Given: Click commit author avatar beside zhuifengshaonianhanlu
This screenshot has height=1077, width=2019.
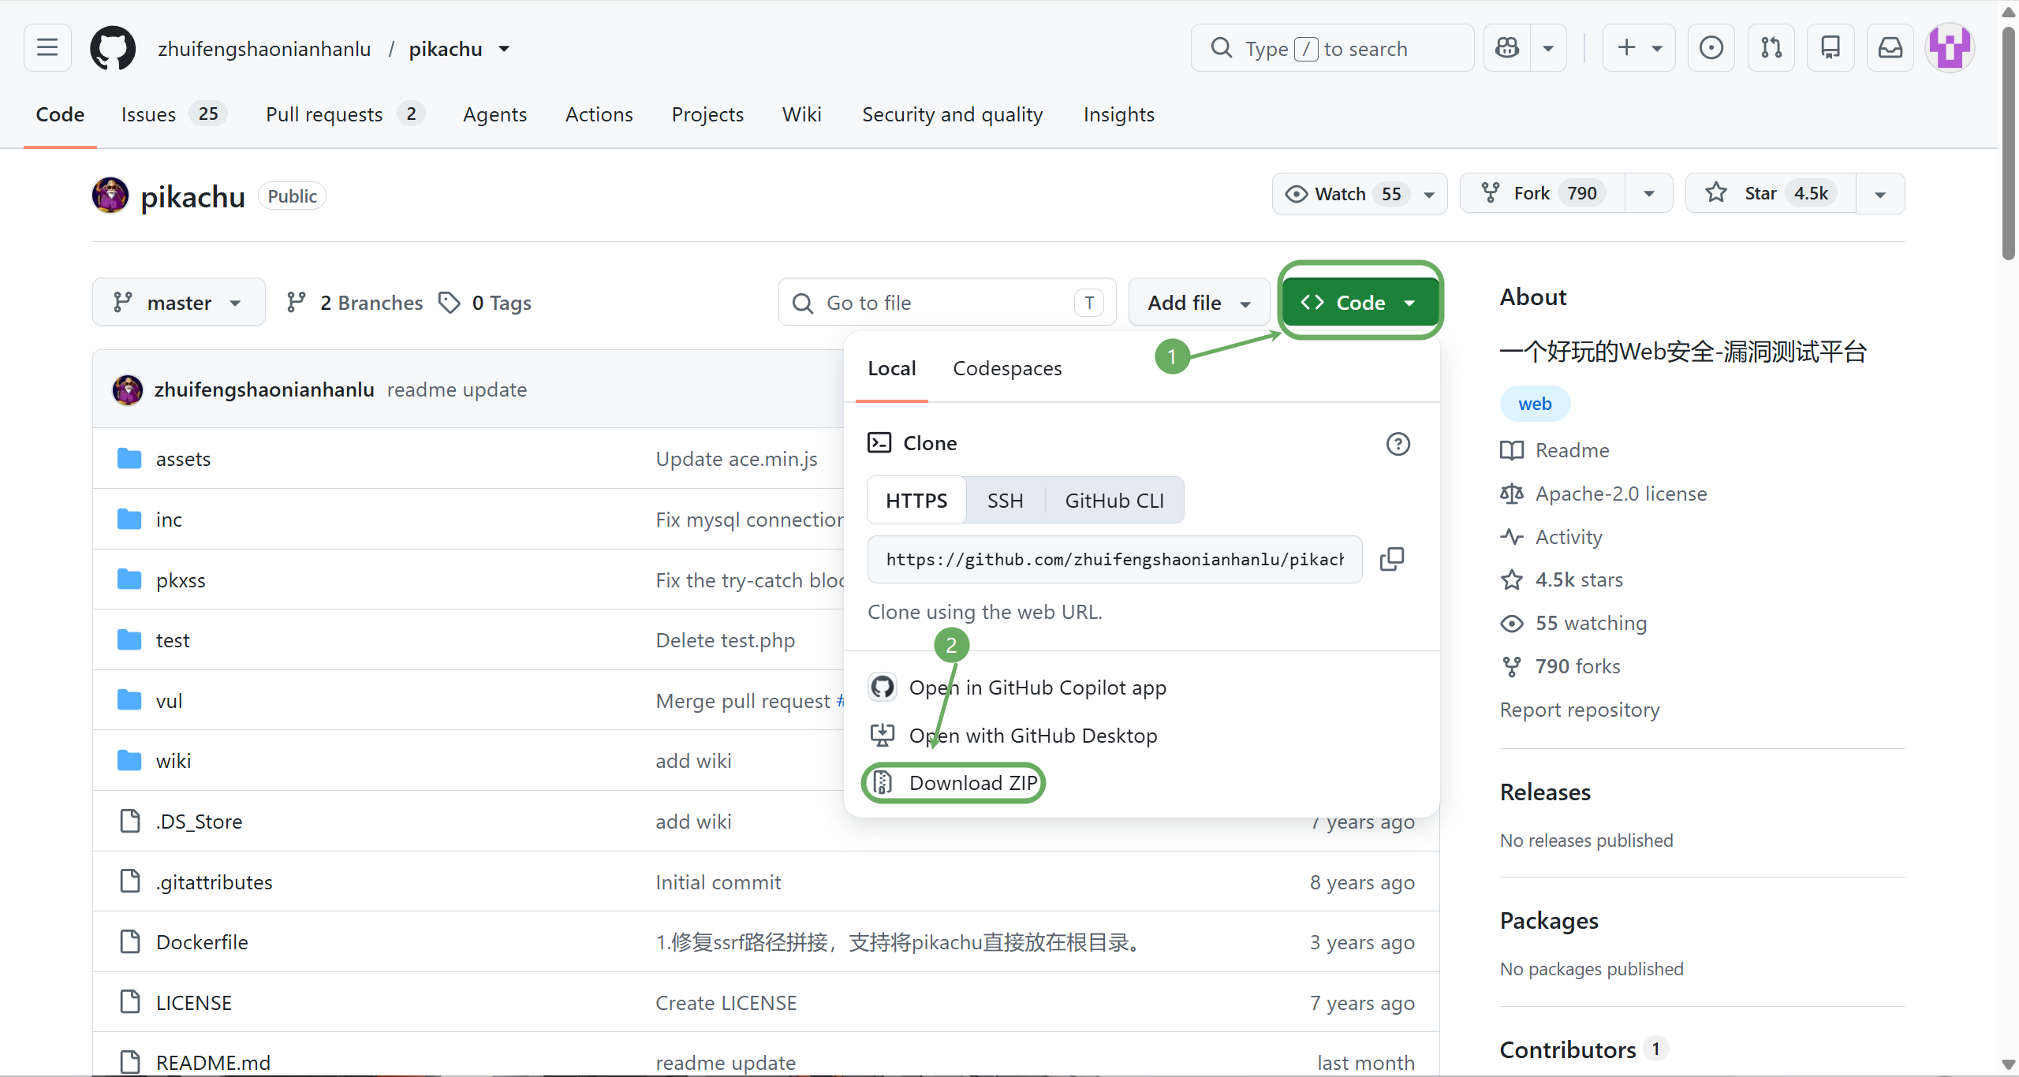Looking at the screenshot, I should coord(128,389).
